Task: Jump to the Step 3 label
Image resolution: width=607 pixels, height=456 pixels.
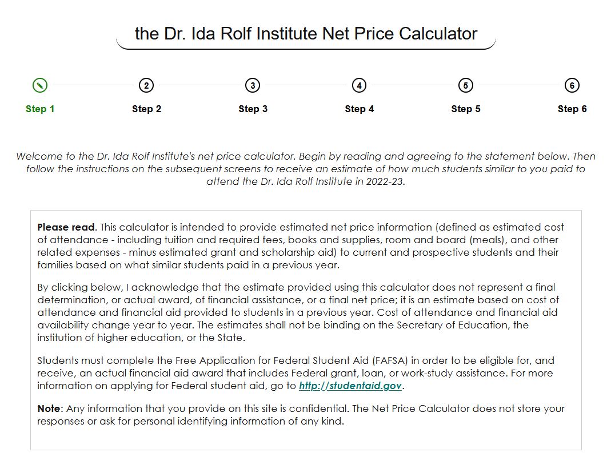Action: pyautogui.click(x=253, y=109)
